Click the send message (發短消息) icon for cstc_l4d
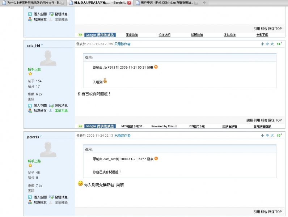Image resolution: width=288 pixels, height=217 pixels. click(x=51, y=106)
